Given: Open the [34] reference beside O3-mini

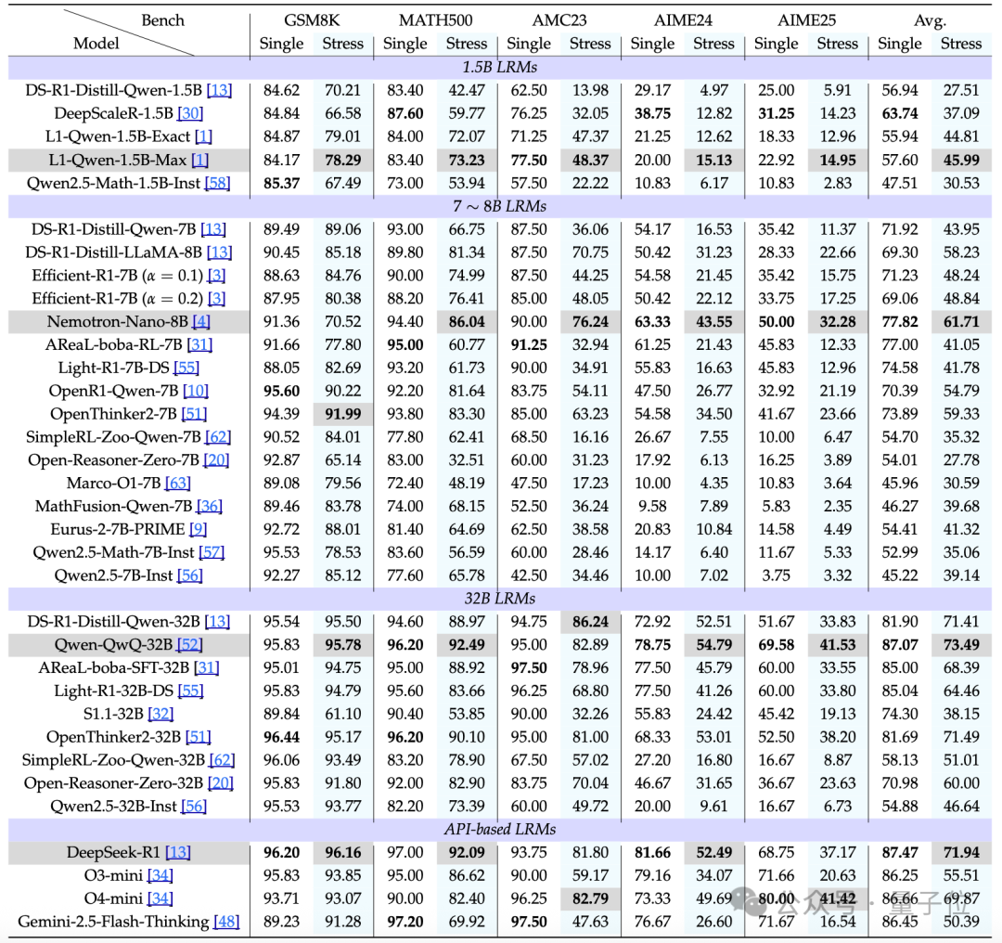Looking at the screenshot, I should tap(161, 875).
